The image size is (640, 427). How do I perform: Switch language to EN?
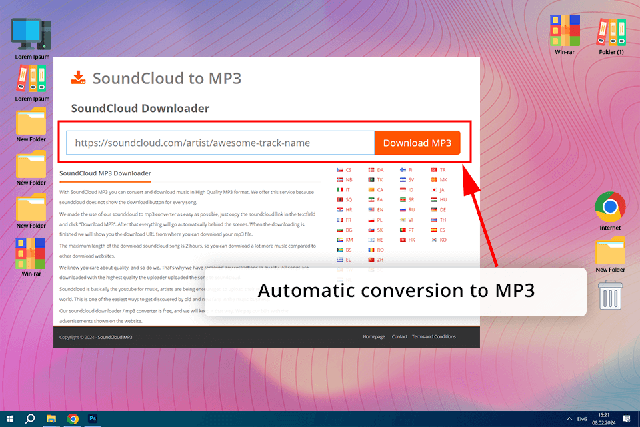pyautogui.click(x=380, y=210)
